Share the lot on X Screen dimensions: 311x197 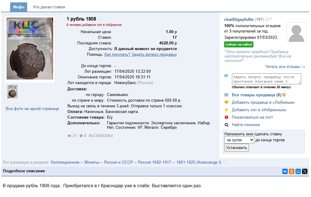304,171
